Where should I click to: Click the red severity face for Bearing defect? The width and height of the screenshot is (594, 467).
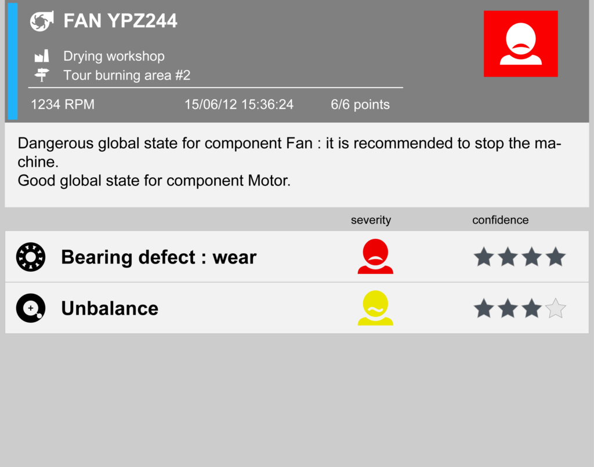click(375, 256)
